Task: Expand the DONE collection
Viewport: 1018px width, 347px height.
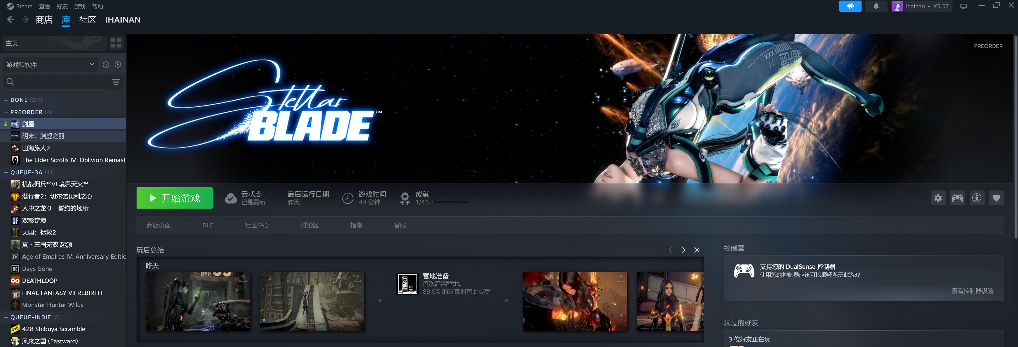Action: pyautogui.click(x=6, y=100)
